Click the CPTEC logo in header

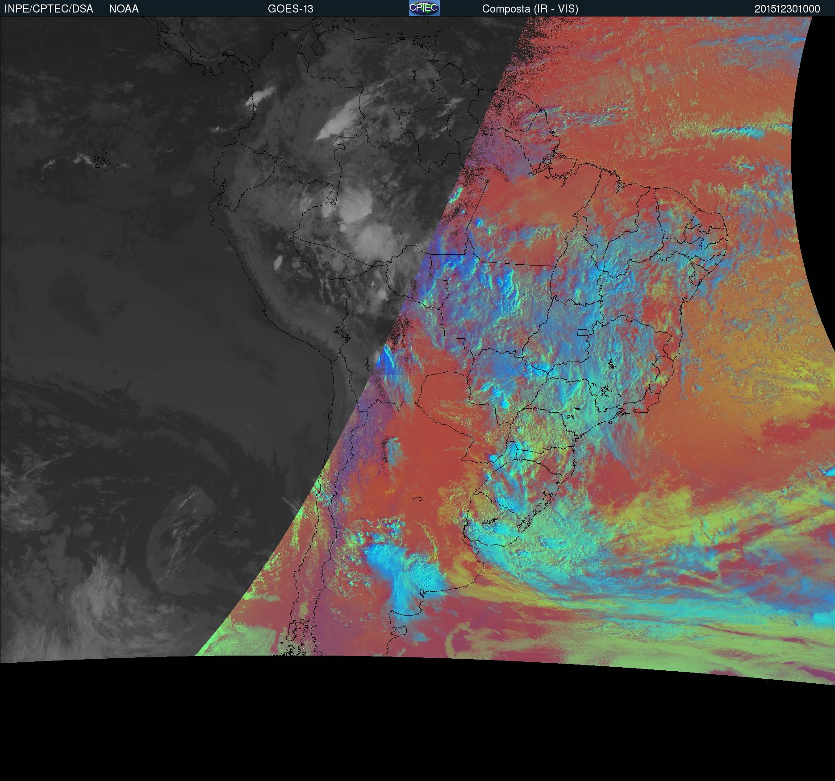424,8
